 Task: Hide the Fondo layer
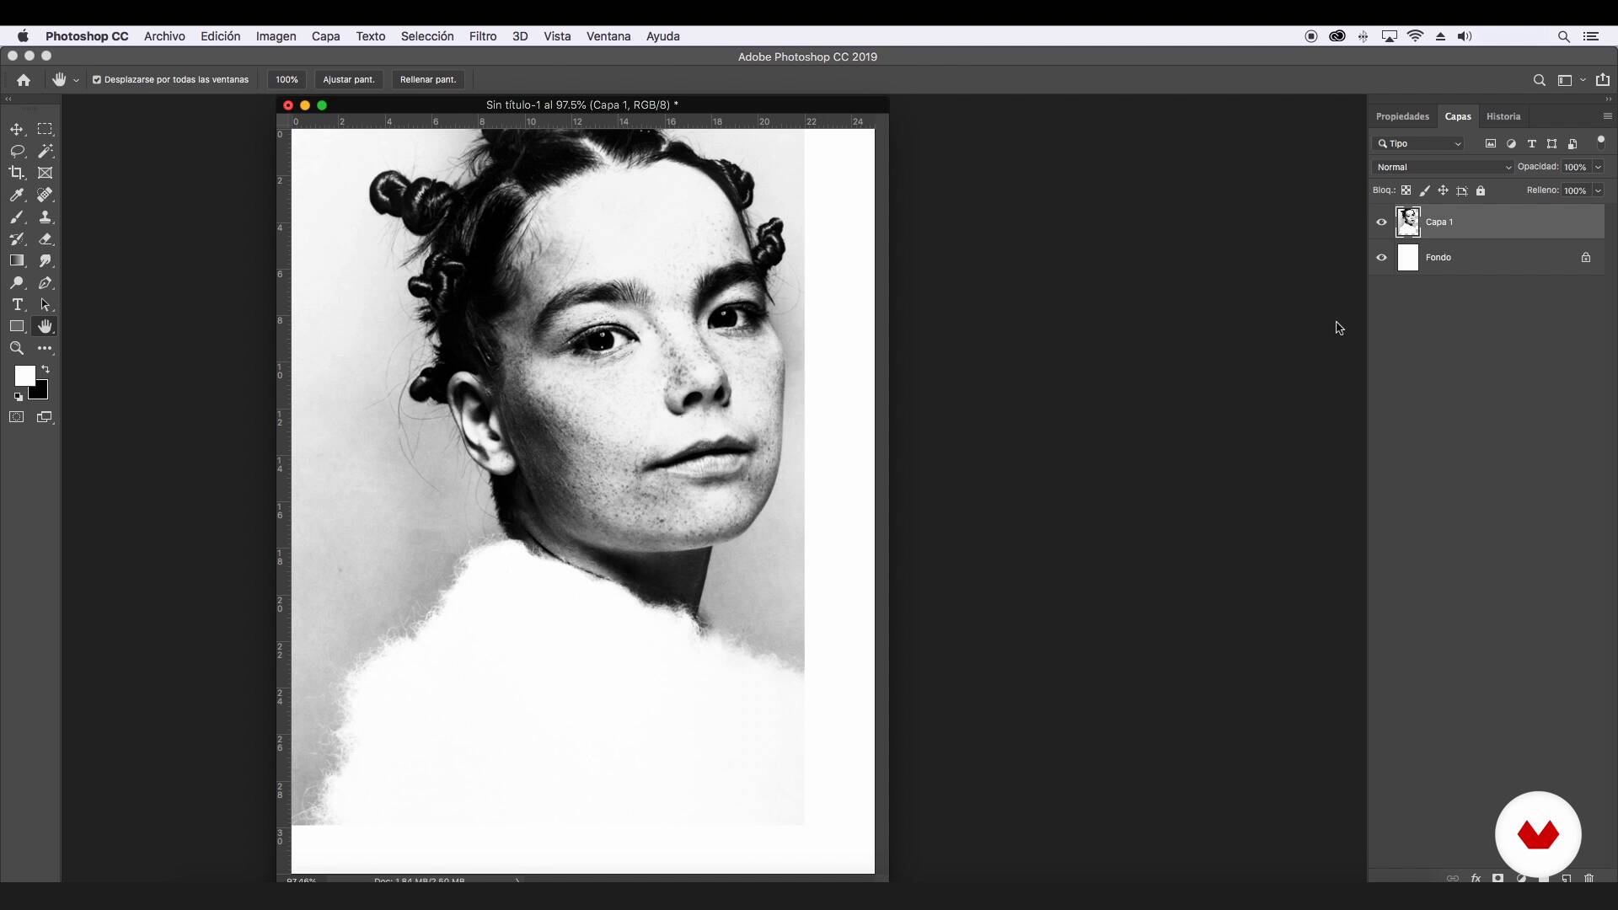1381,258
